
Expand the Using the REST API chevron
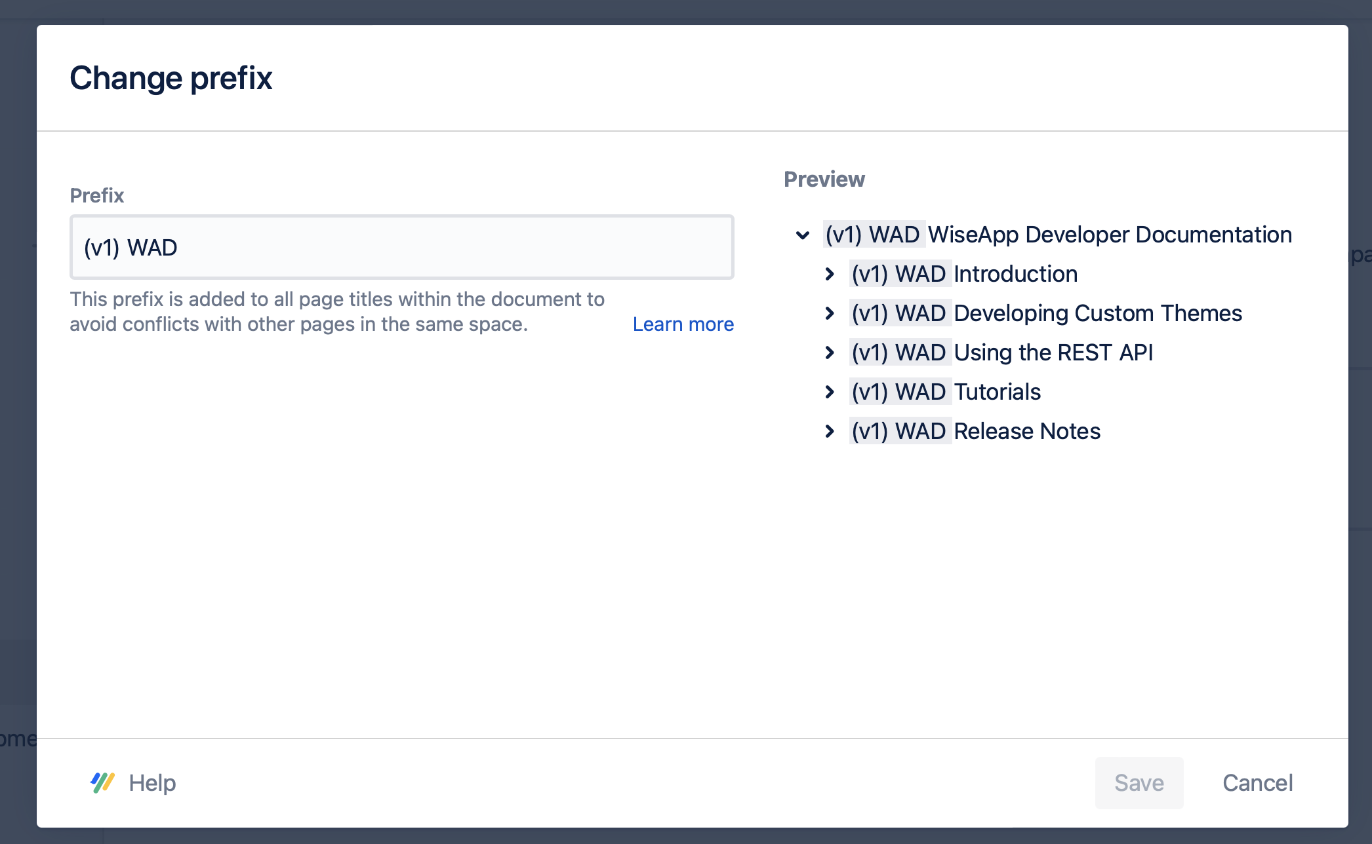(830, 353)
